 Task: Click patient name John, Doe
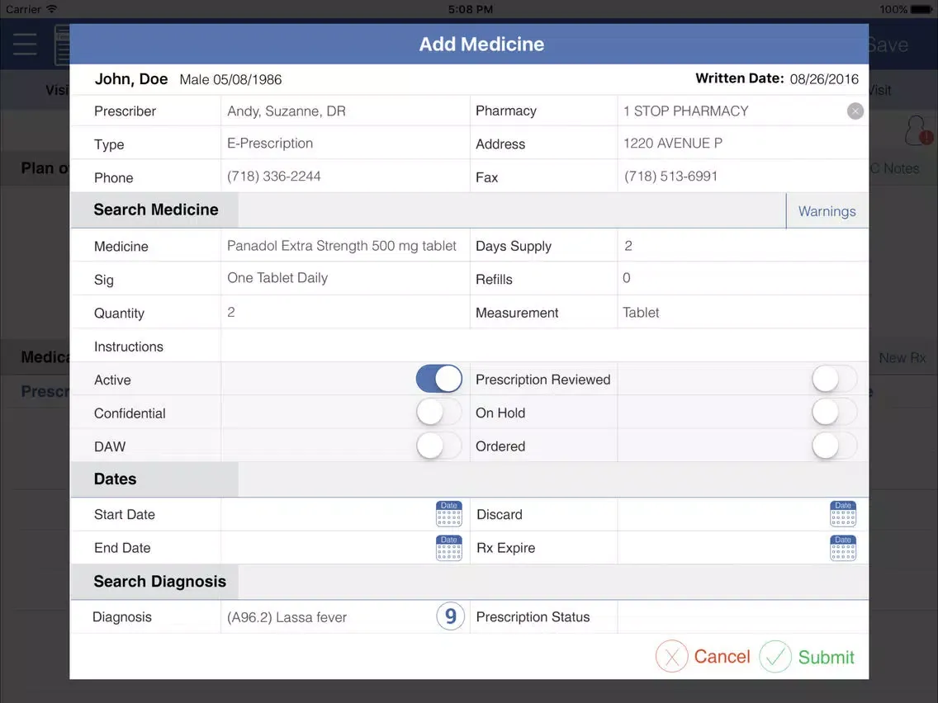pyautogui.click(x=131, y=79)
